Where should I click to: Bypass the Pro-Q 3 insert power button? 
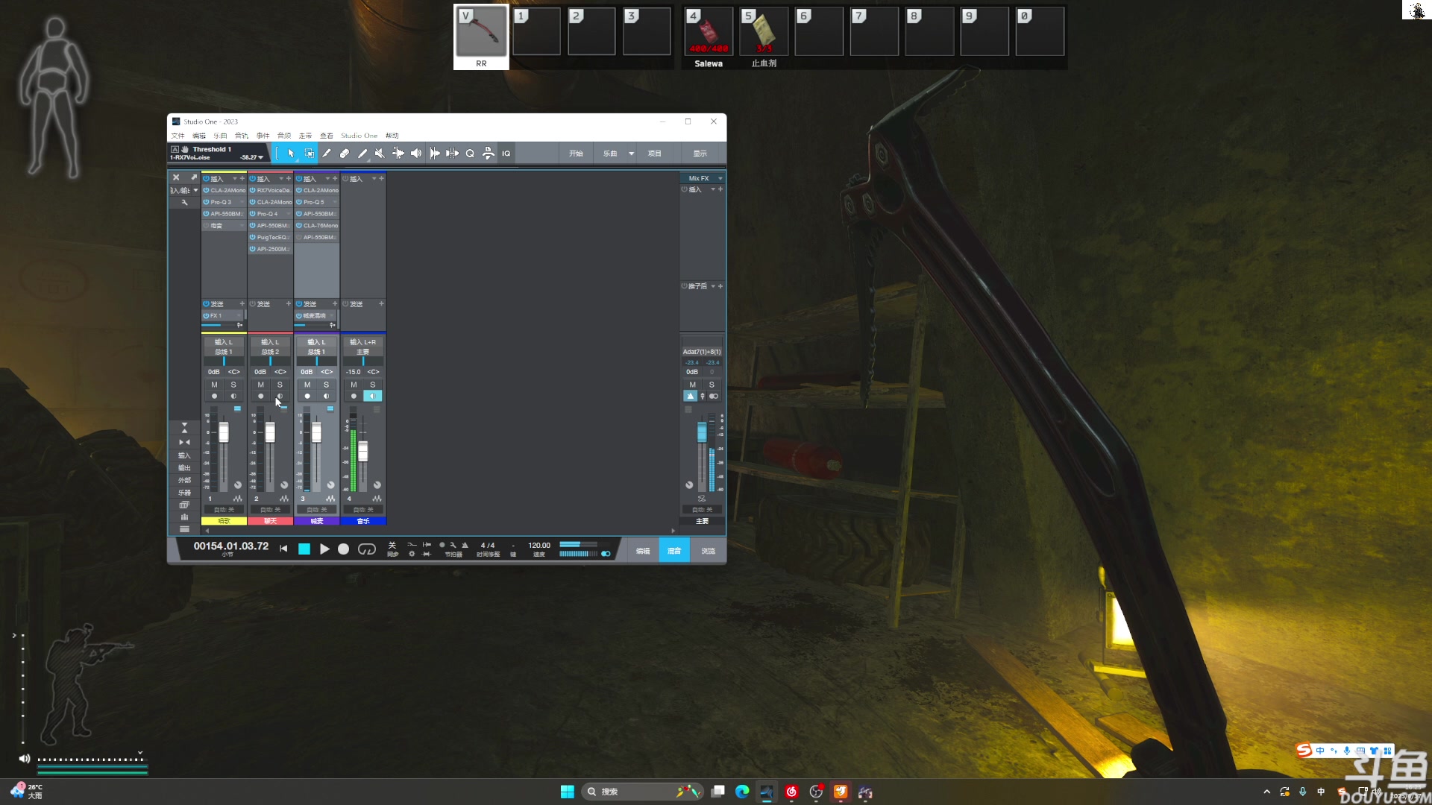(x=206, y=202)
